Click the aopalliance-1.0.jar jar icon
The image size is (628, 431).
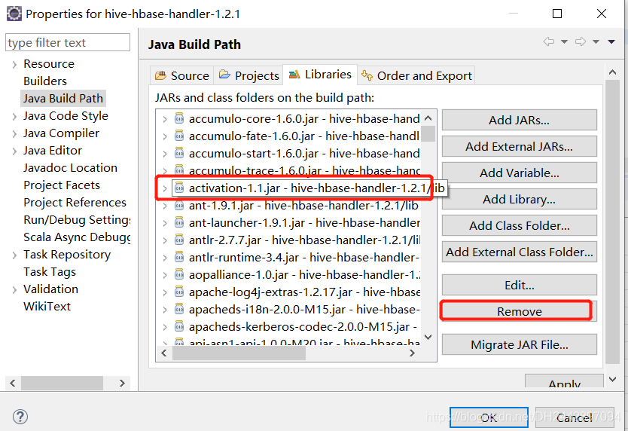coord(179,274)
